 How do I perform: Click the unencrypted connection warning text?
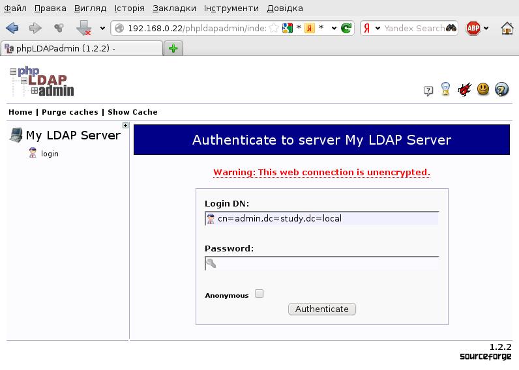point(321,172)
